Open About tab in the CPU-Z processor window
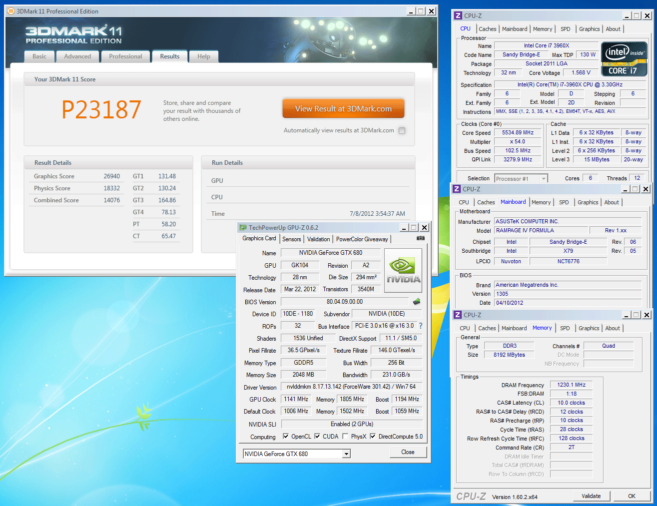 (614, 29)
